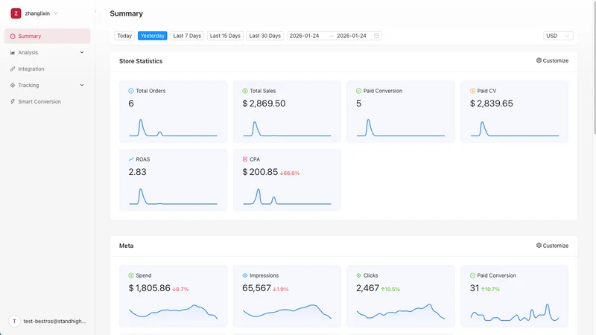The width and height of the screenshot is (596, 335).
Task: Edit the start date 2026-01-24 field
Action: [305, 36]
